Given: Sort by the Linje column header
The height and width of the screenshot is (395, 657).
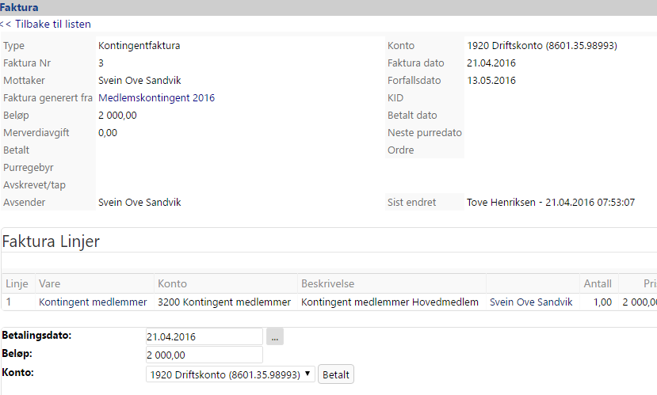Looking at the screenshot, I should [x=17, y=283].
